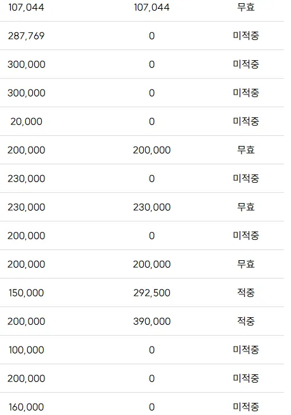Select the zero payout in the 287,769 row
Image resolution: width=291 pixels, height=415 pixels.
pos(152,36)
